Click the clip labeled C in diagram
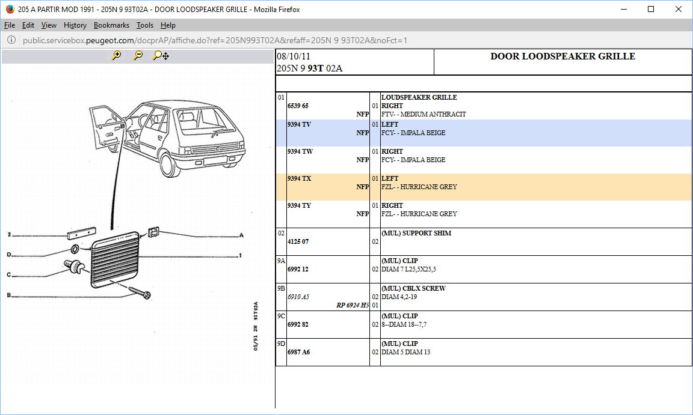 coord(75,266)
